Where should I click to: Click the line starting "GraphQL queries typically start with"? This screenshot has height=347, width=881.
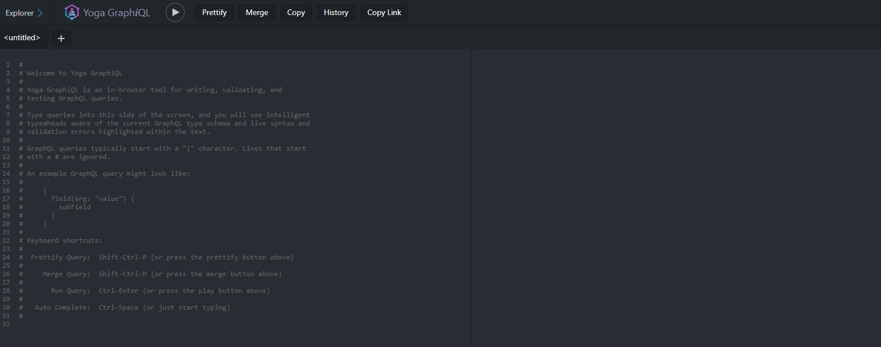point(162,148)
